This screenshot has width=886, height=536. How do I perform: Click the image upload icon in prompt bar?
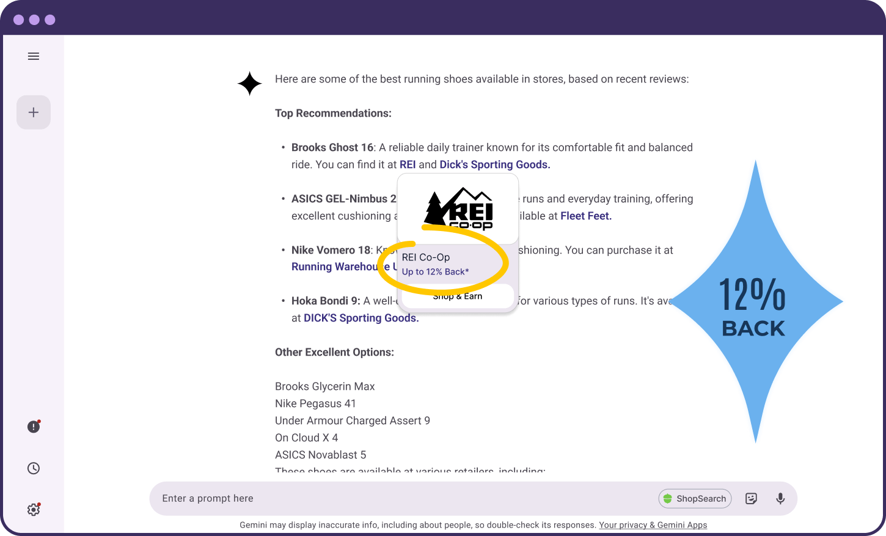pos(752,499)
